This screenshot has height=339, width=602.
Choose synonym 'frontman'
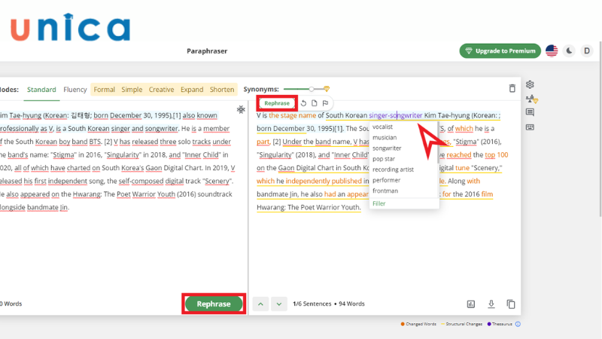click(x=385, y=191)
